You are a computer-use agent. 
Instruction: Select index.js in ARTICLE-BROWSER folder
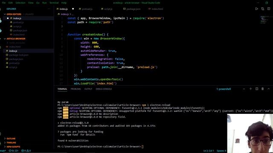(13, 51)
